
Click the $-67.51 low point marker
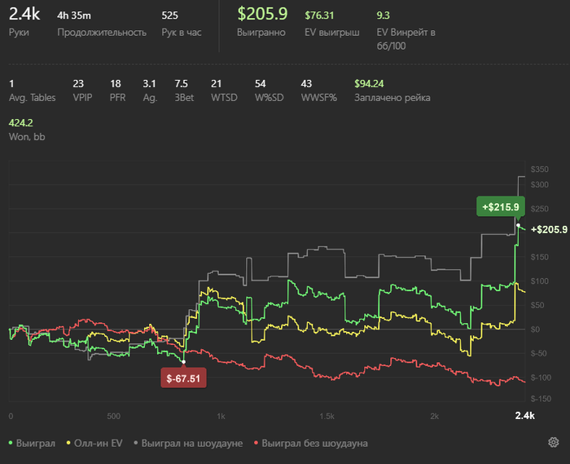click(183, 378)
